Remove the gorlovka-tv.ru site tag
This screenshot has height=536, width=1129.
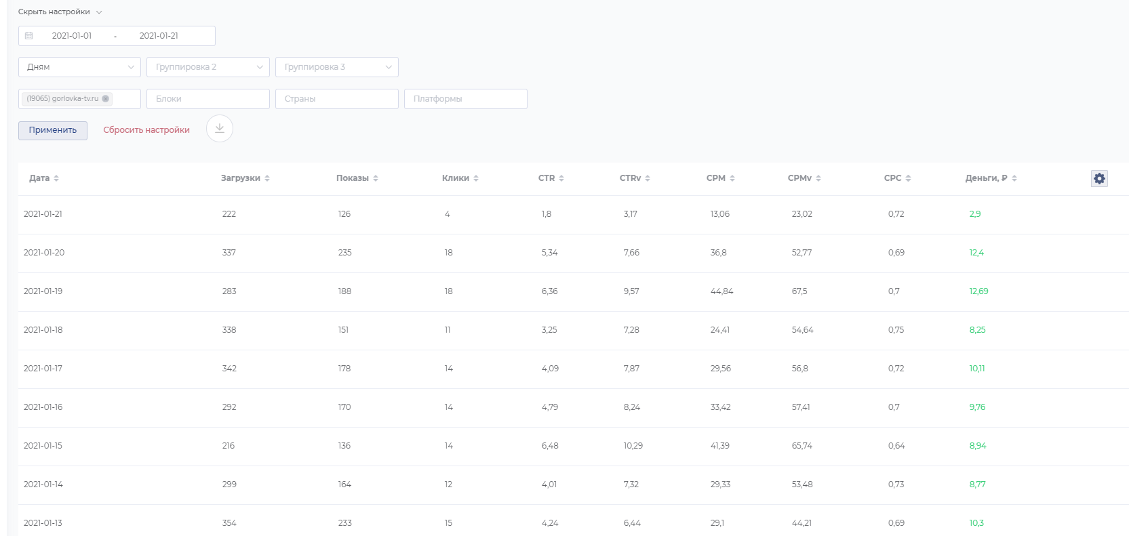[x=106, y=99]
